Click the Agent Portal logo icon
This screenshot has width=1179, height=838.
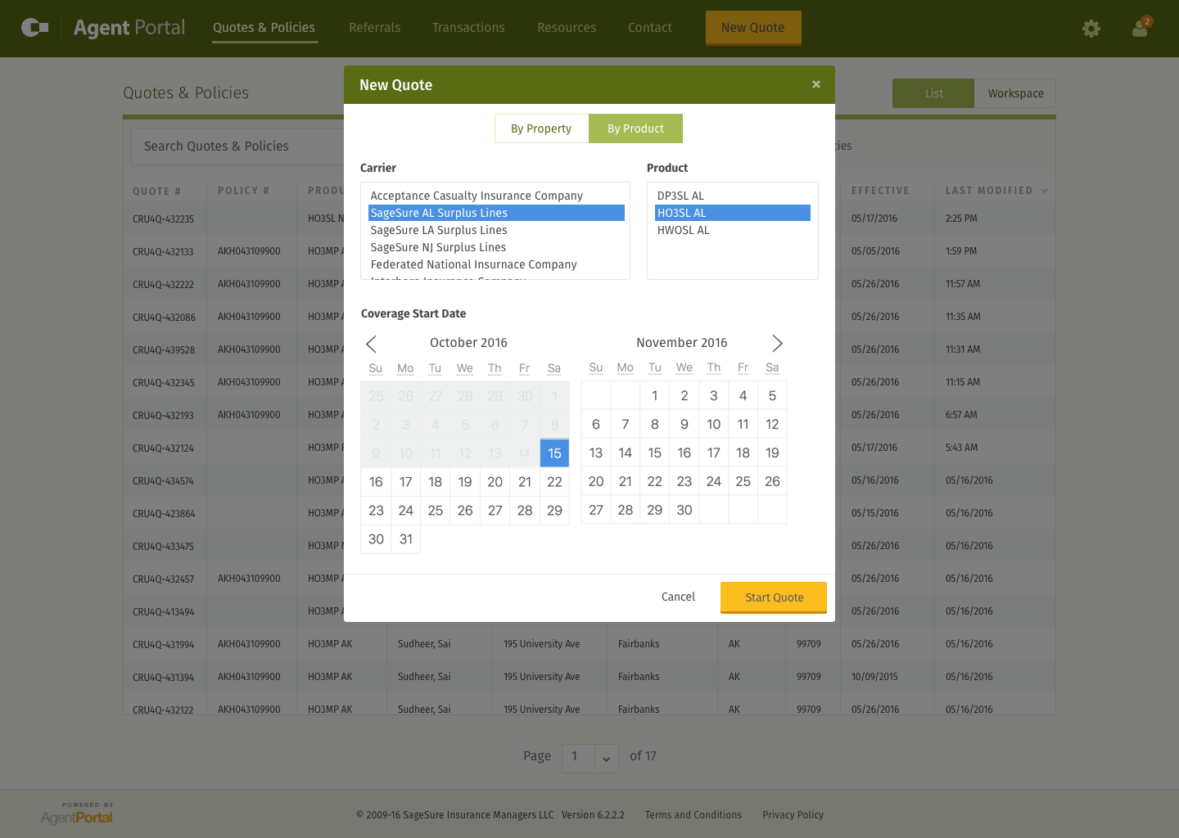pos(35,28)
